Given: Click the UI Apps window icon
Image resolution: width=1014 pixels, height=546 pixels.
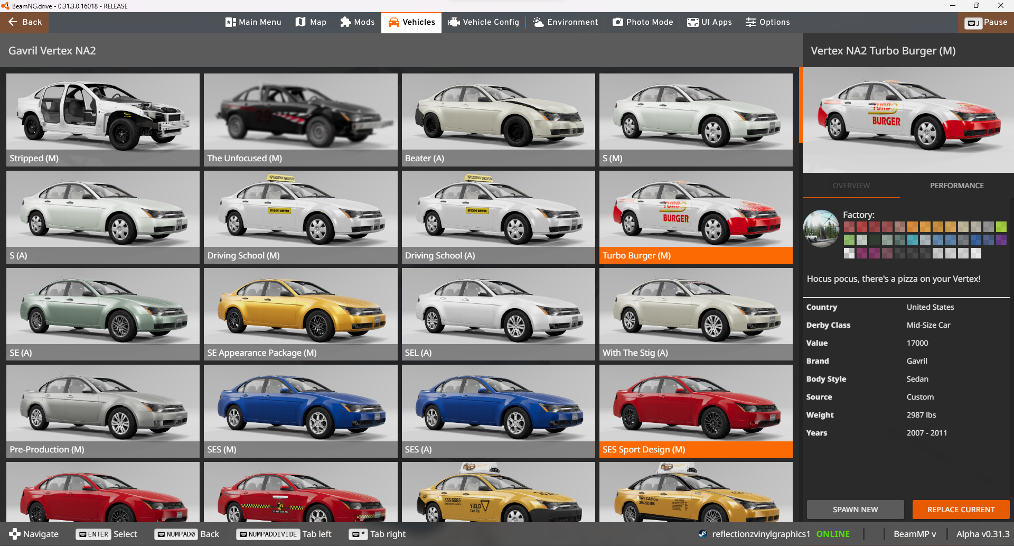Looking at the screenshot, I should pos(693,22).
